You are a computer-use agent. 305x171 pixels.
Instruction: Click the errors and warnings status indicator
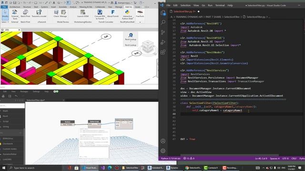coord(189,158)
